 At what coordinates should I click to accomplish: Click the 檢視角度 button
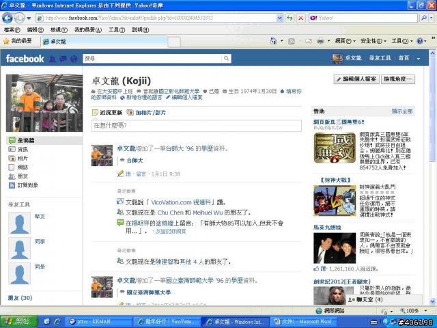(x=398, y=79)
